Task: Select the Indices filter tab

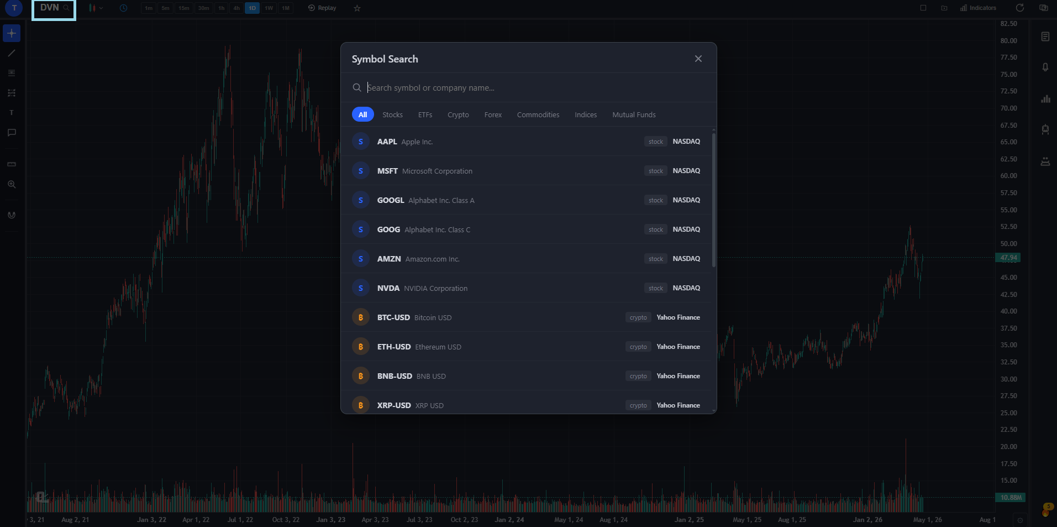Action: click(586, 114)
